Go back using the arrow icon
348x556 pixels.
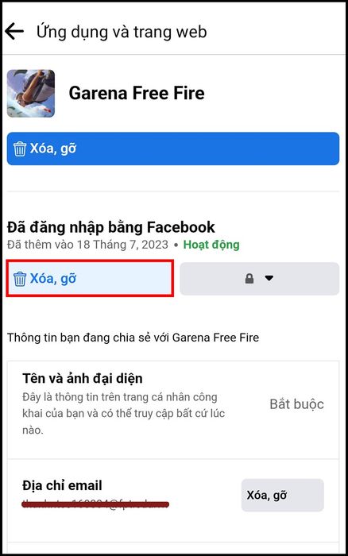click(14, 32)
